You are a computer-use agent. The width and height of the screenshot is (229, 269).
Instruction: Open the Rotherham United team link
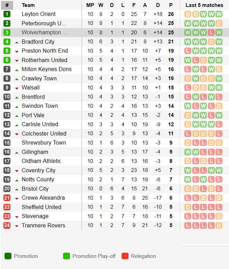click(44, 60)
